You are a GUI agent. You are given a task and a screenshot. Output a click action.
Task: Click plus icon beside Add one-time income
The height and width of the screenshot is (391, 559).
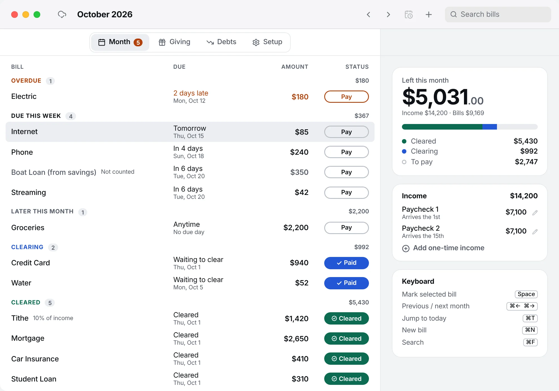tap(406, 248)
